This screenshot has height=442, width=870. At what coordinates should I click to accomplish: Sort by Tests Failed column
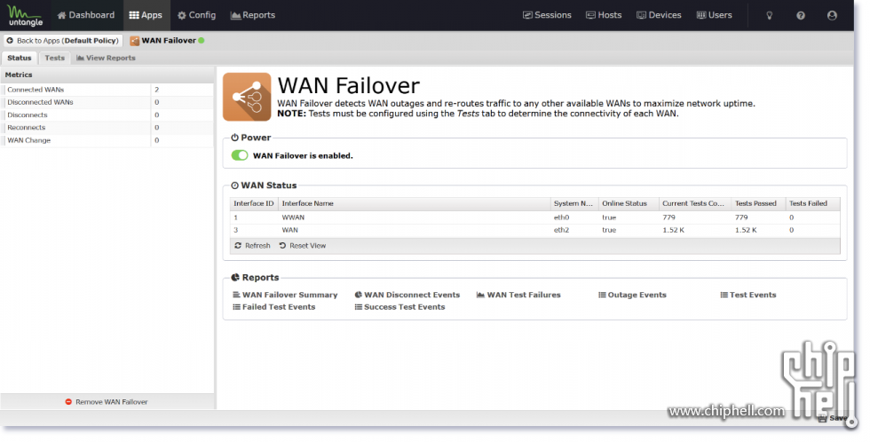coord(812,203)
